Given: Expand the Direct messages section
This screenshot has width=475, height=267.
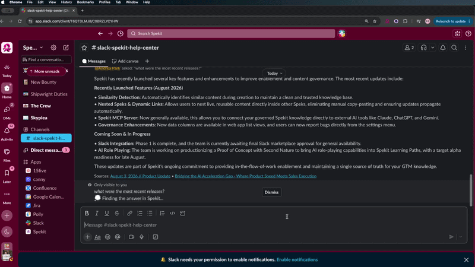Looking at the screenshot, I should pos(46,150).
